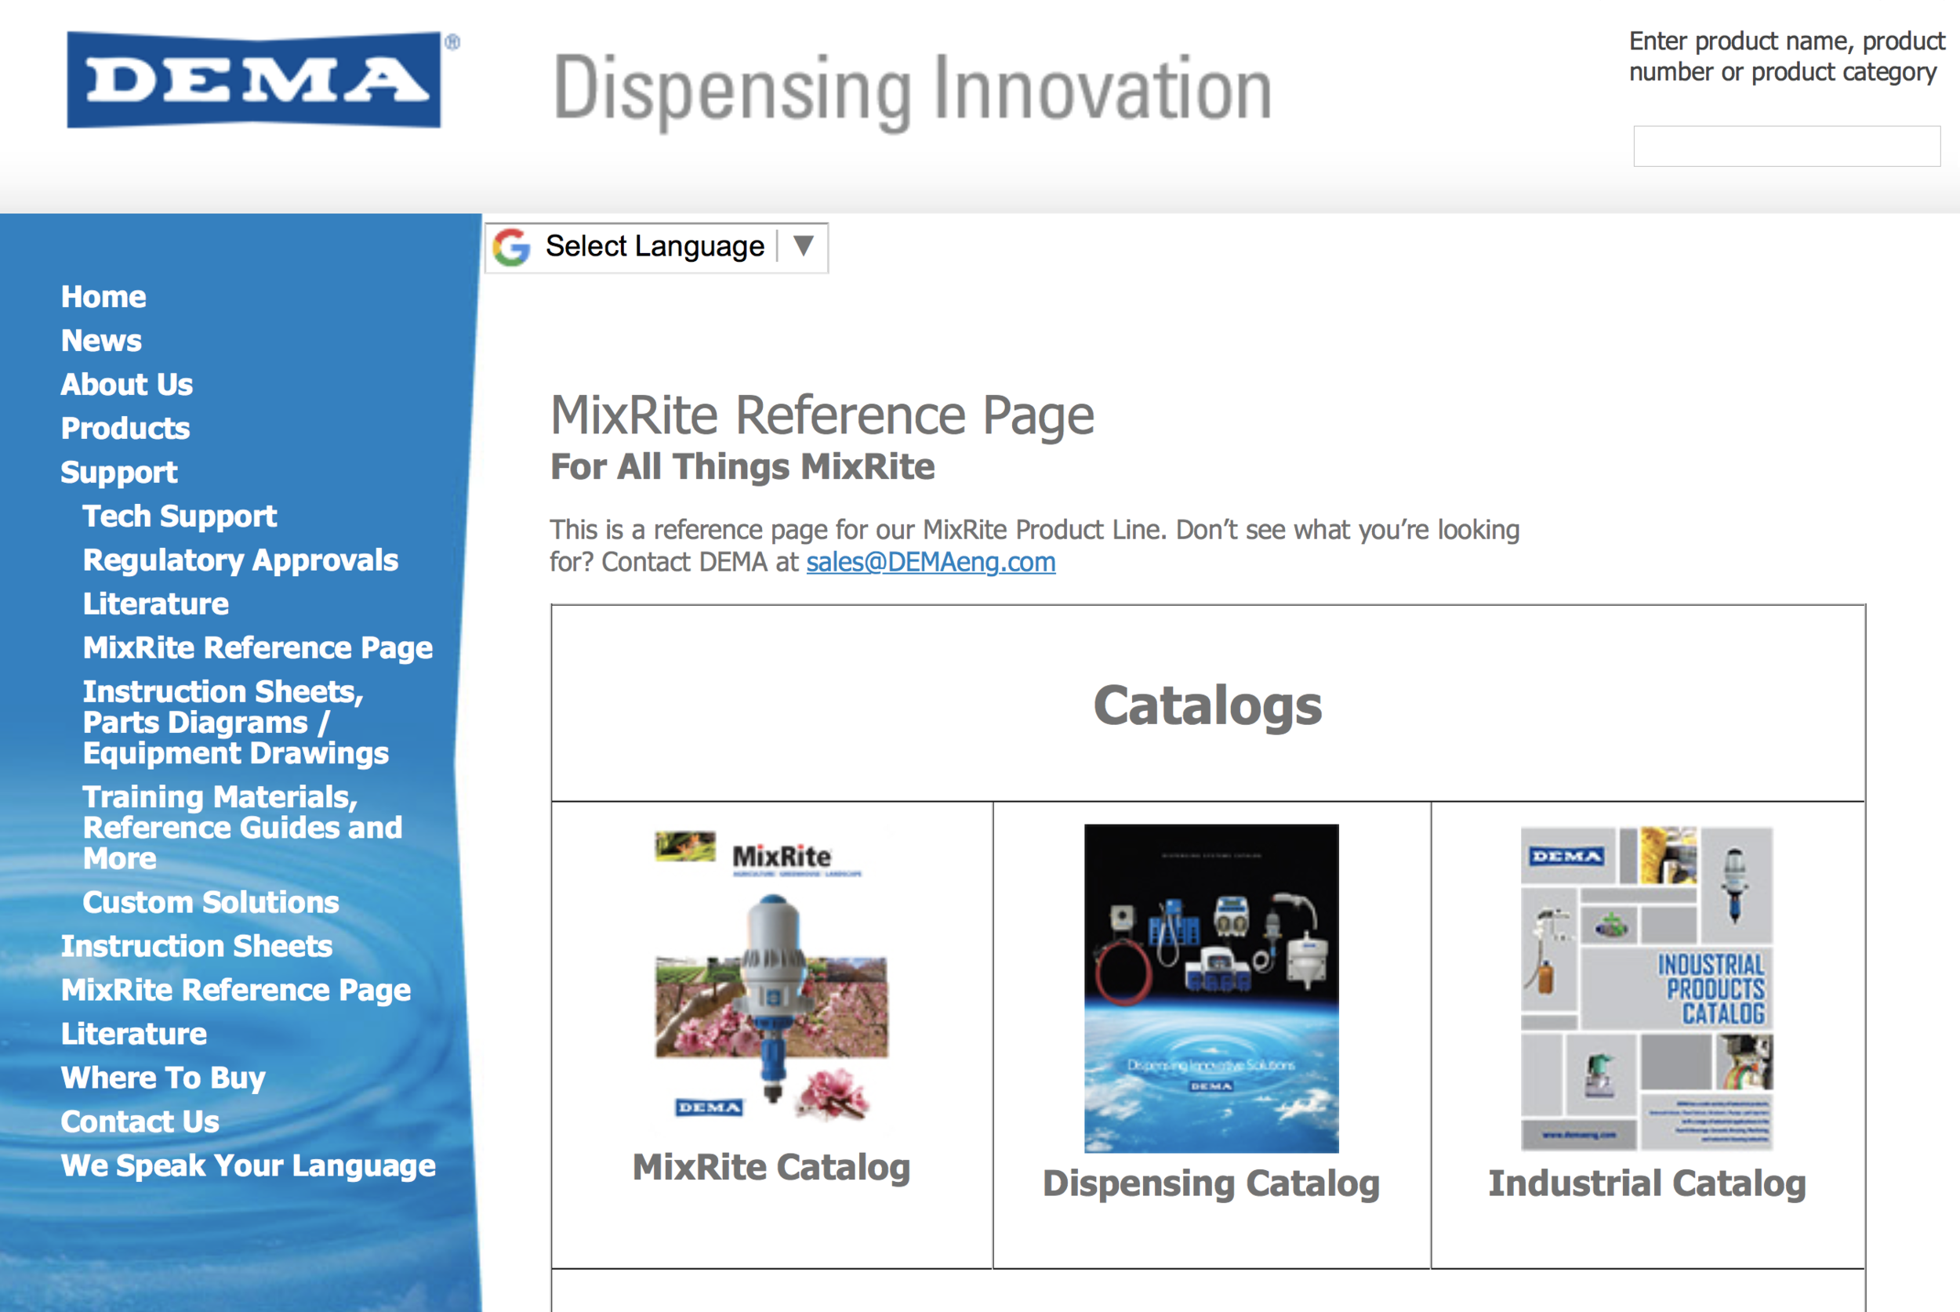Go to Home in sidebar
The width and height of the screenshot is (1960, 1312).
tap(103, 297)
